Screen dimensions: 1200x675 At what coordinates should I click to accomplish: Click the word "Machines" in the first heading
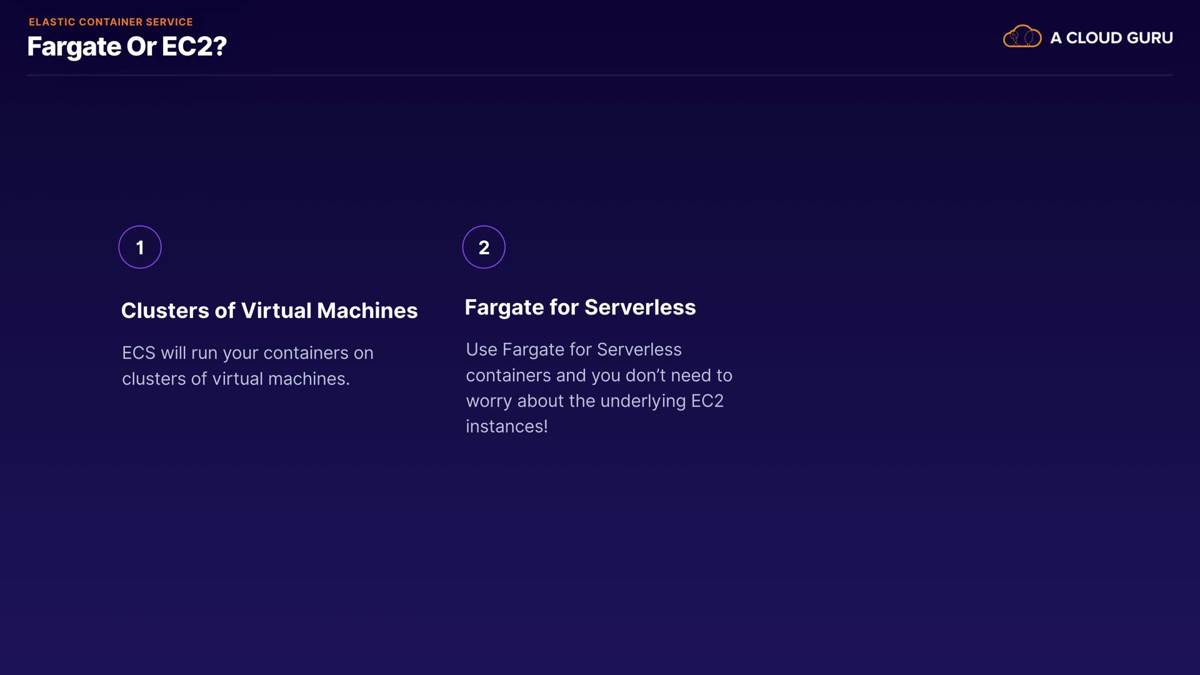pos(367,311)
